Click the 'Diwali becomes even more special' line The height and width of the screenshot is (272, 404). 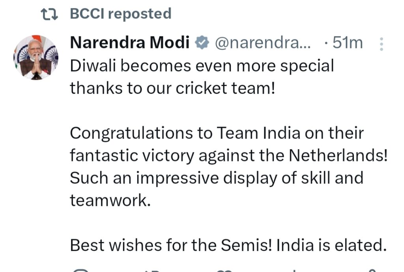tap(202, 66)
